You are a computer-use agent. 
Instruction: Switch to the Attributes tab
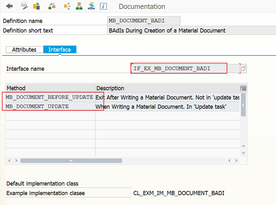(x=25, y=49)
